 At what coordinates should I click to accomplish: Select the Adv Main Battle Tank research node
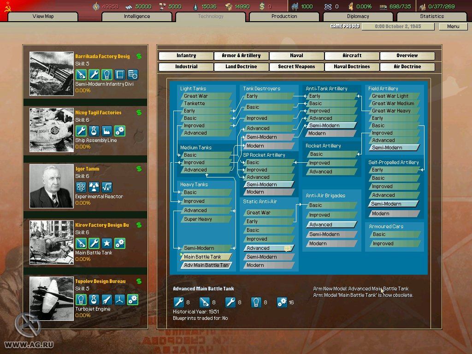tap(206, 265)
